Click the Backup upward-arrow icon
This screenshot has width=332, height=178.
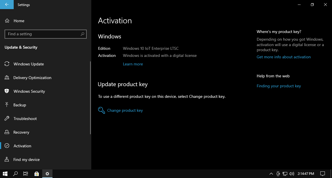(x=7, y=105)
